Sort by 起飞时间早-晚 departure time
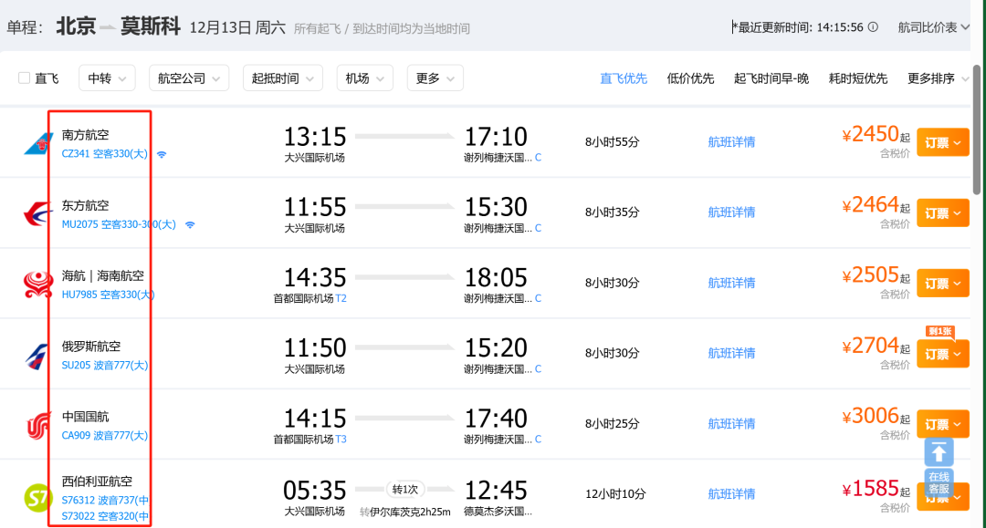This screenshot has height=528, width=986. (771, 78)
